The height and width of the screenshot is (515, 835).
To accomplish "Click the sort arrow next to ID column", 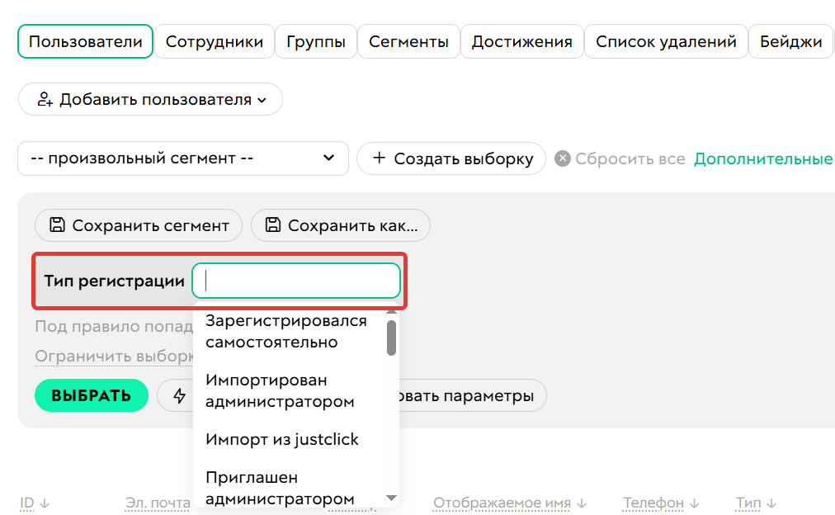I will pyautogui.click(x=45, y=503).
